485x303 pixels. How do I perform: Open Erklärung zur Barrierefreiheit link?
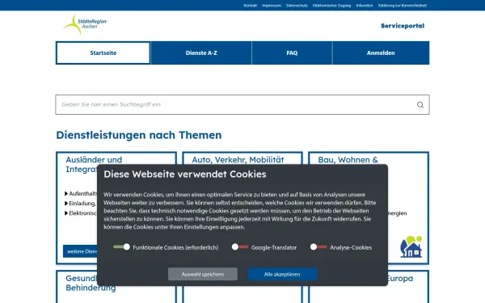click(x=402, y=6)
